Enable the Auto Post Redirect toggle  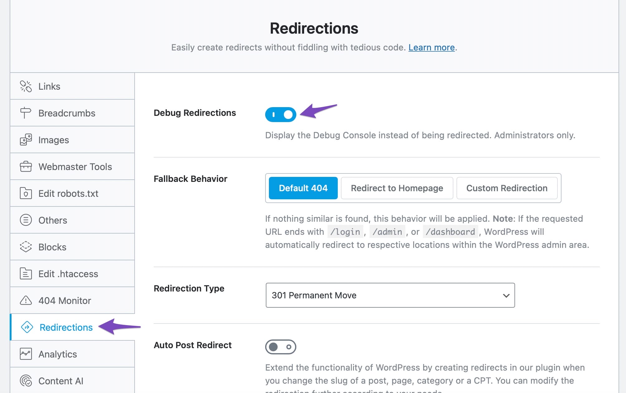(x=280, y=347)
